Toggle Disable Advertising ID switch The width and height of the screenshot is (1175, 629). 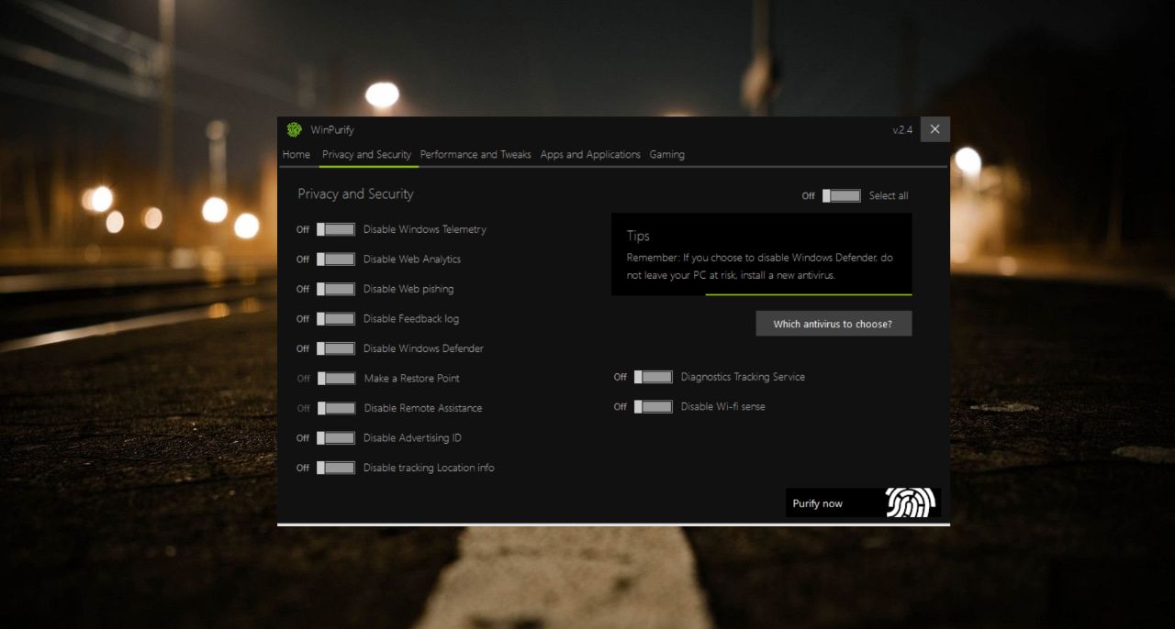pos(336,438)
